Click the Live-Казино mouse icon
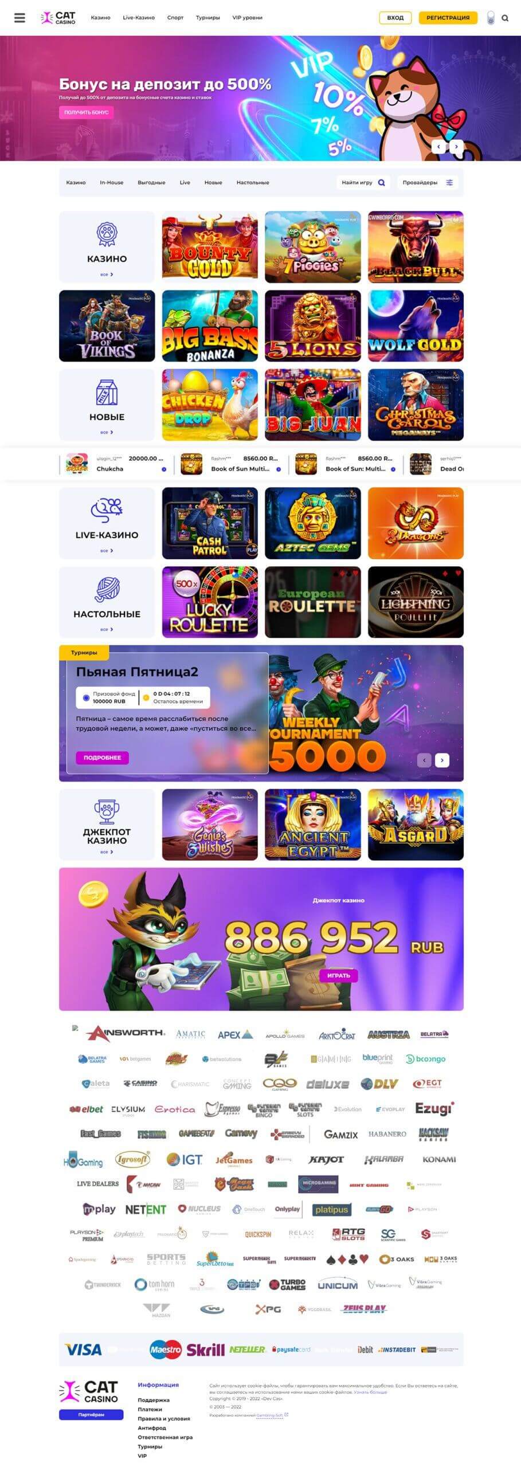Viewport: 521px width, 1467px height. click(x=107, y=510)
